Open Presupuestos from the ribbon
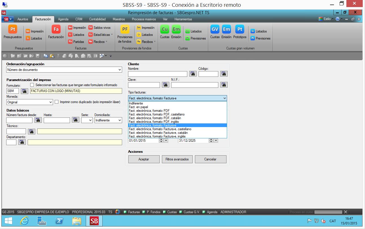The height and width of the screenshot is (229, 365). click(x=12, y=32)
